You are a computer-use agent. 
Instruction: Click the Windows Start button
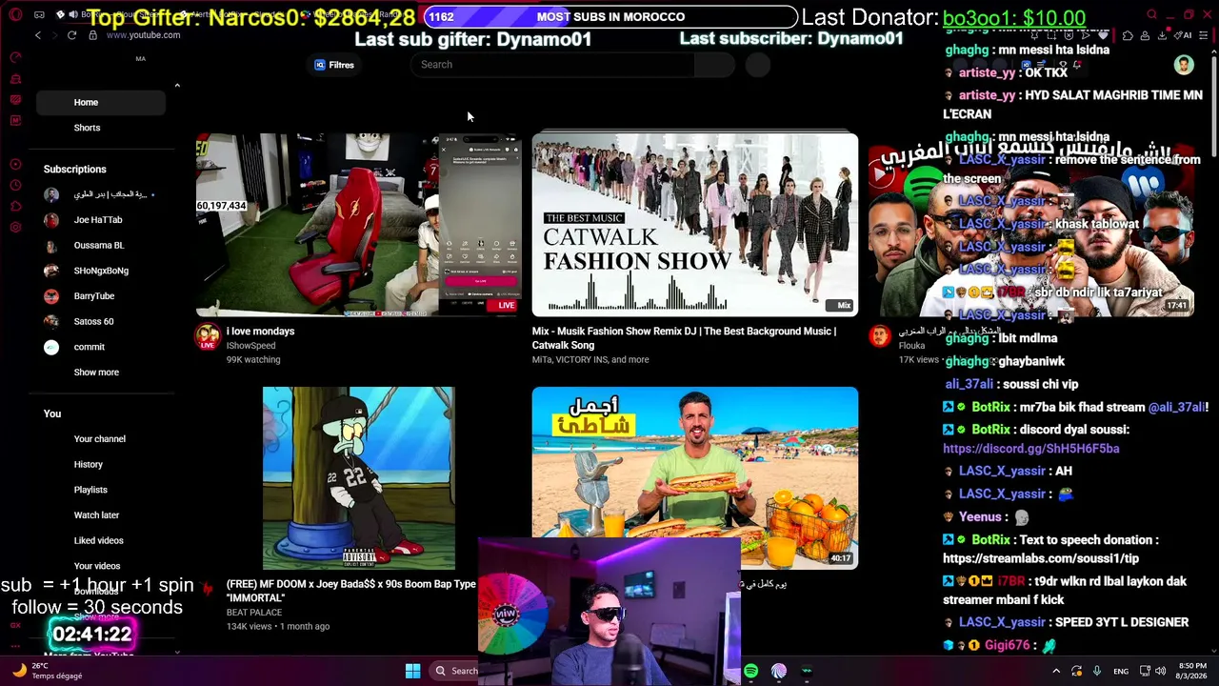point(412,671)
